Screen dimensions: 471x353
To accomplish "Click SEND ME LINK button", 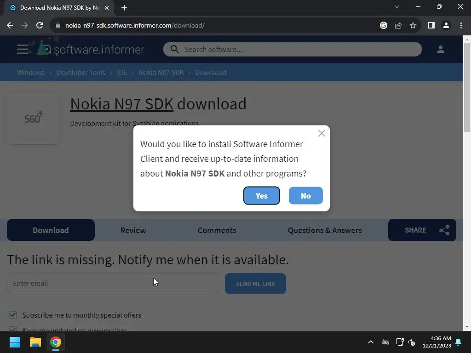I will 255,283.
